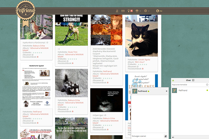
Task: Switch language via the HU globe icon
Action: pyautogui.click(x=159, y=11)
